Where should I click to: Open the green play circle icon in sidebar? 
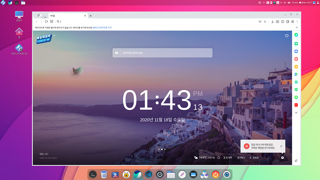296,82
